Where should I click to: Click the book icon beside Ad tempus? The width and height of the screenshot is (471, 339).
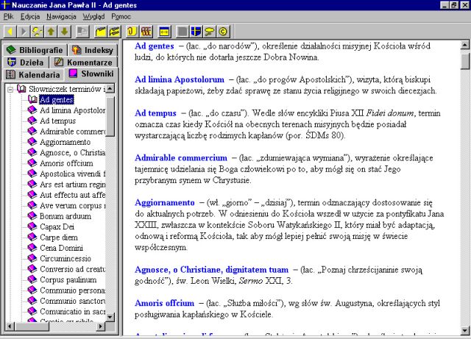point(32,121)
